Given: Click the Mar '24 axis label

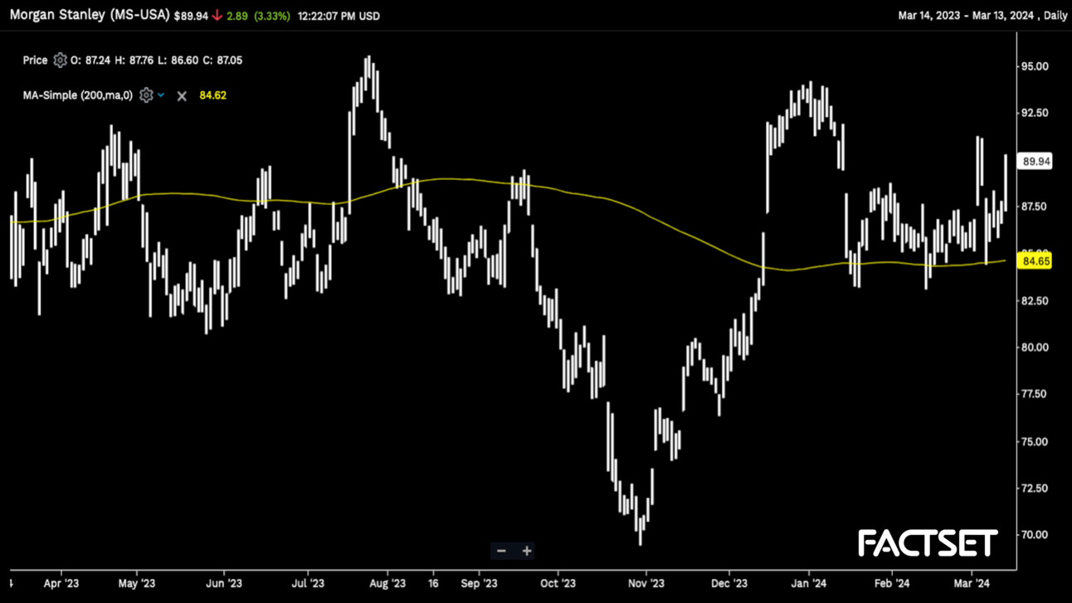Looking at the screenshot, I should (x=972, y=583).
